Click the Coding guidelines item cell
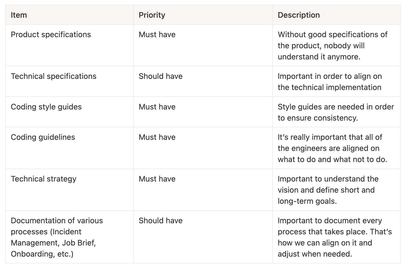This screenshot has width=405, height=269. [43, 137]
